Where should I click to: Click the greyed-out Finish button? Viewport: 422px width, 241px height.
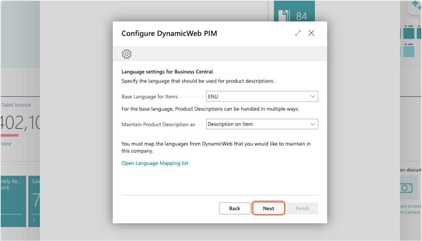tap(302, 208)
